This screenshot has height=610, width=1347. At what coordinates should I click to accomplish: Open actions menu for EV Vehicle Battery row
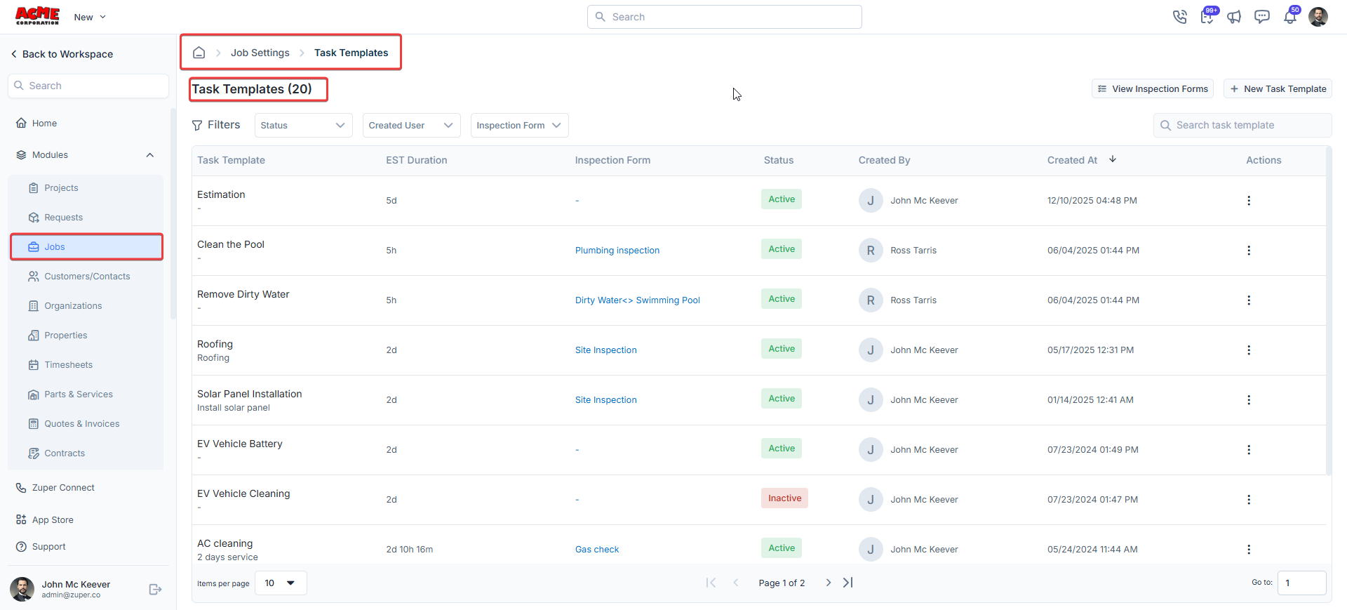(x=1249, y=450)
